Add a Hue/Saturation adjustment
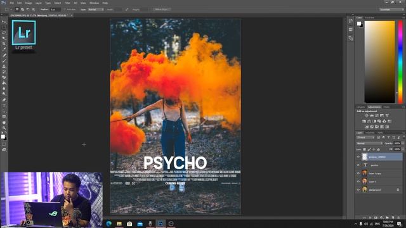The width and height of the screenshot is (406, 228). click(364, 121)
